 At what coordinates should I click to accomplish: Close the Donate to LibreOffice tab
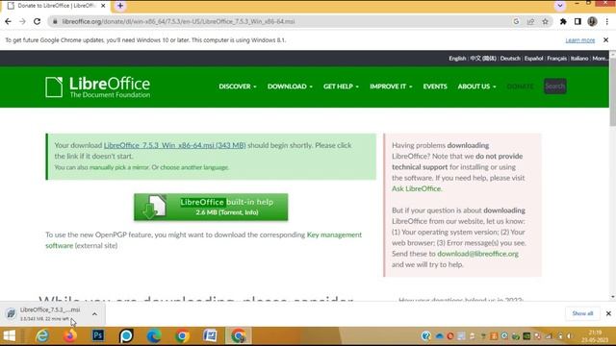coord(103,6)
